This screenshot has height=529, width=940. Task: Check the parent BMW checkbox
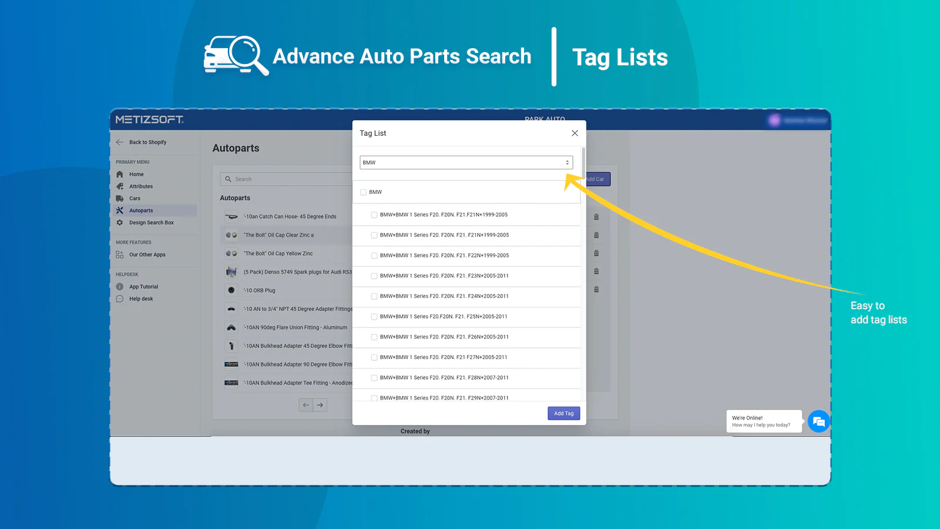[x=363, y=192]
